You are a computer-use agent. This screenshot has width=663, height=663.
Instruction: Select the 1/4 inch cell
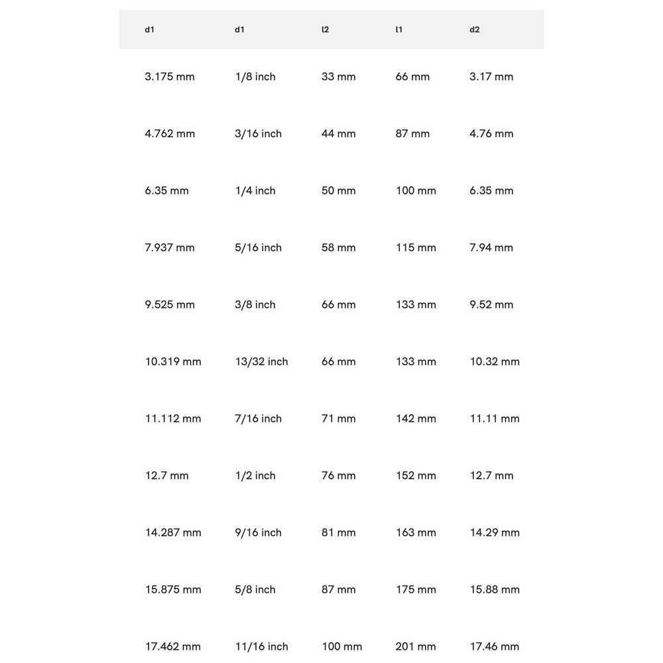(x=255, y=191)
